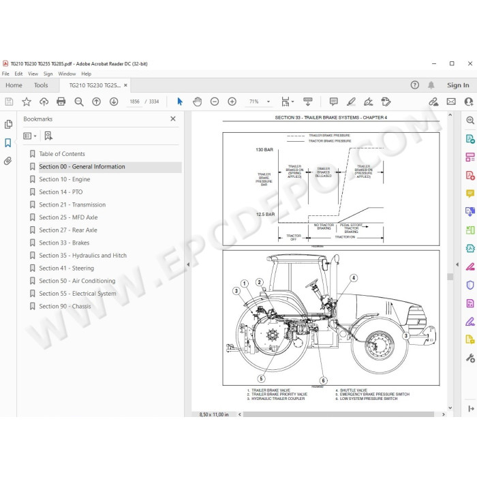
Task: Zoom out with minus icon
Action: point(215,102)
